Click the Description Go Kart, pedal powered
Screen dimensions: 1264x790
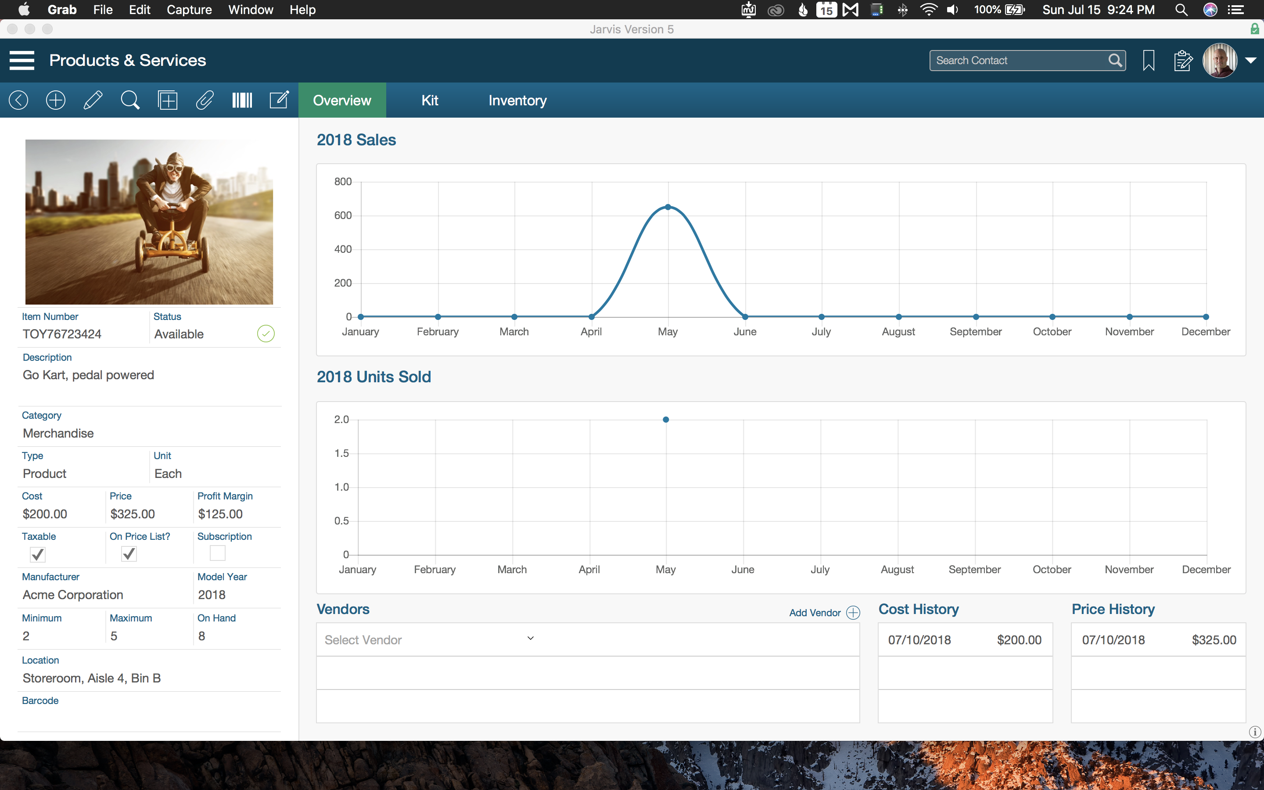click(88, 375)
